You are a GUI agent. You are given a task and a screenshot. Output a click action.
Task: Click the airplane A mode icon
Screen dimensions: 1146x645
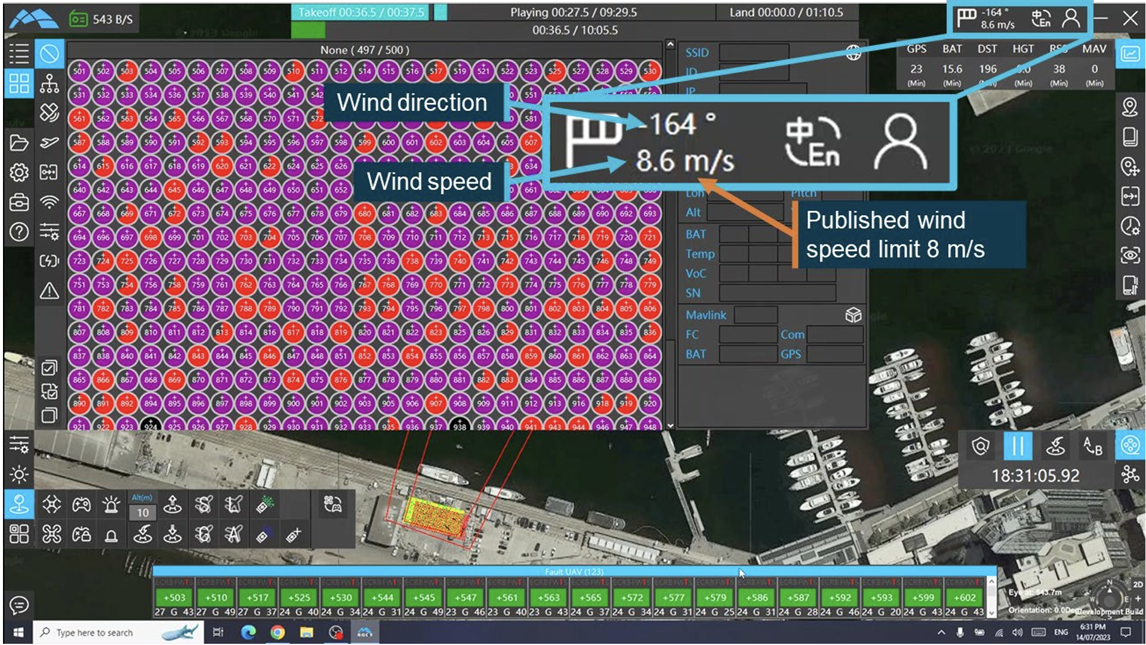point(233,534)
